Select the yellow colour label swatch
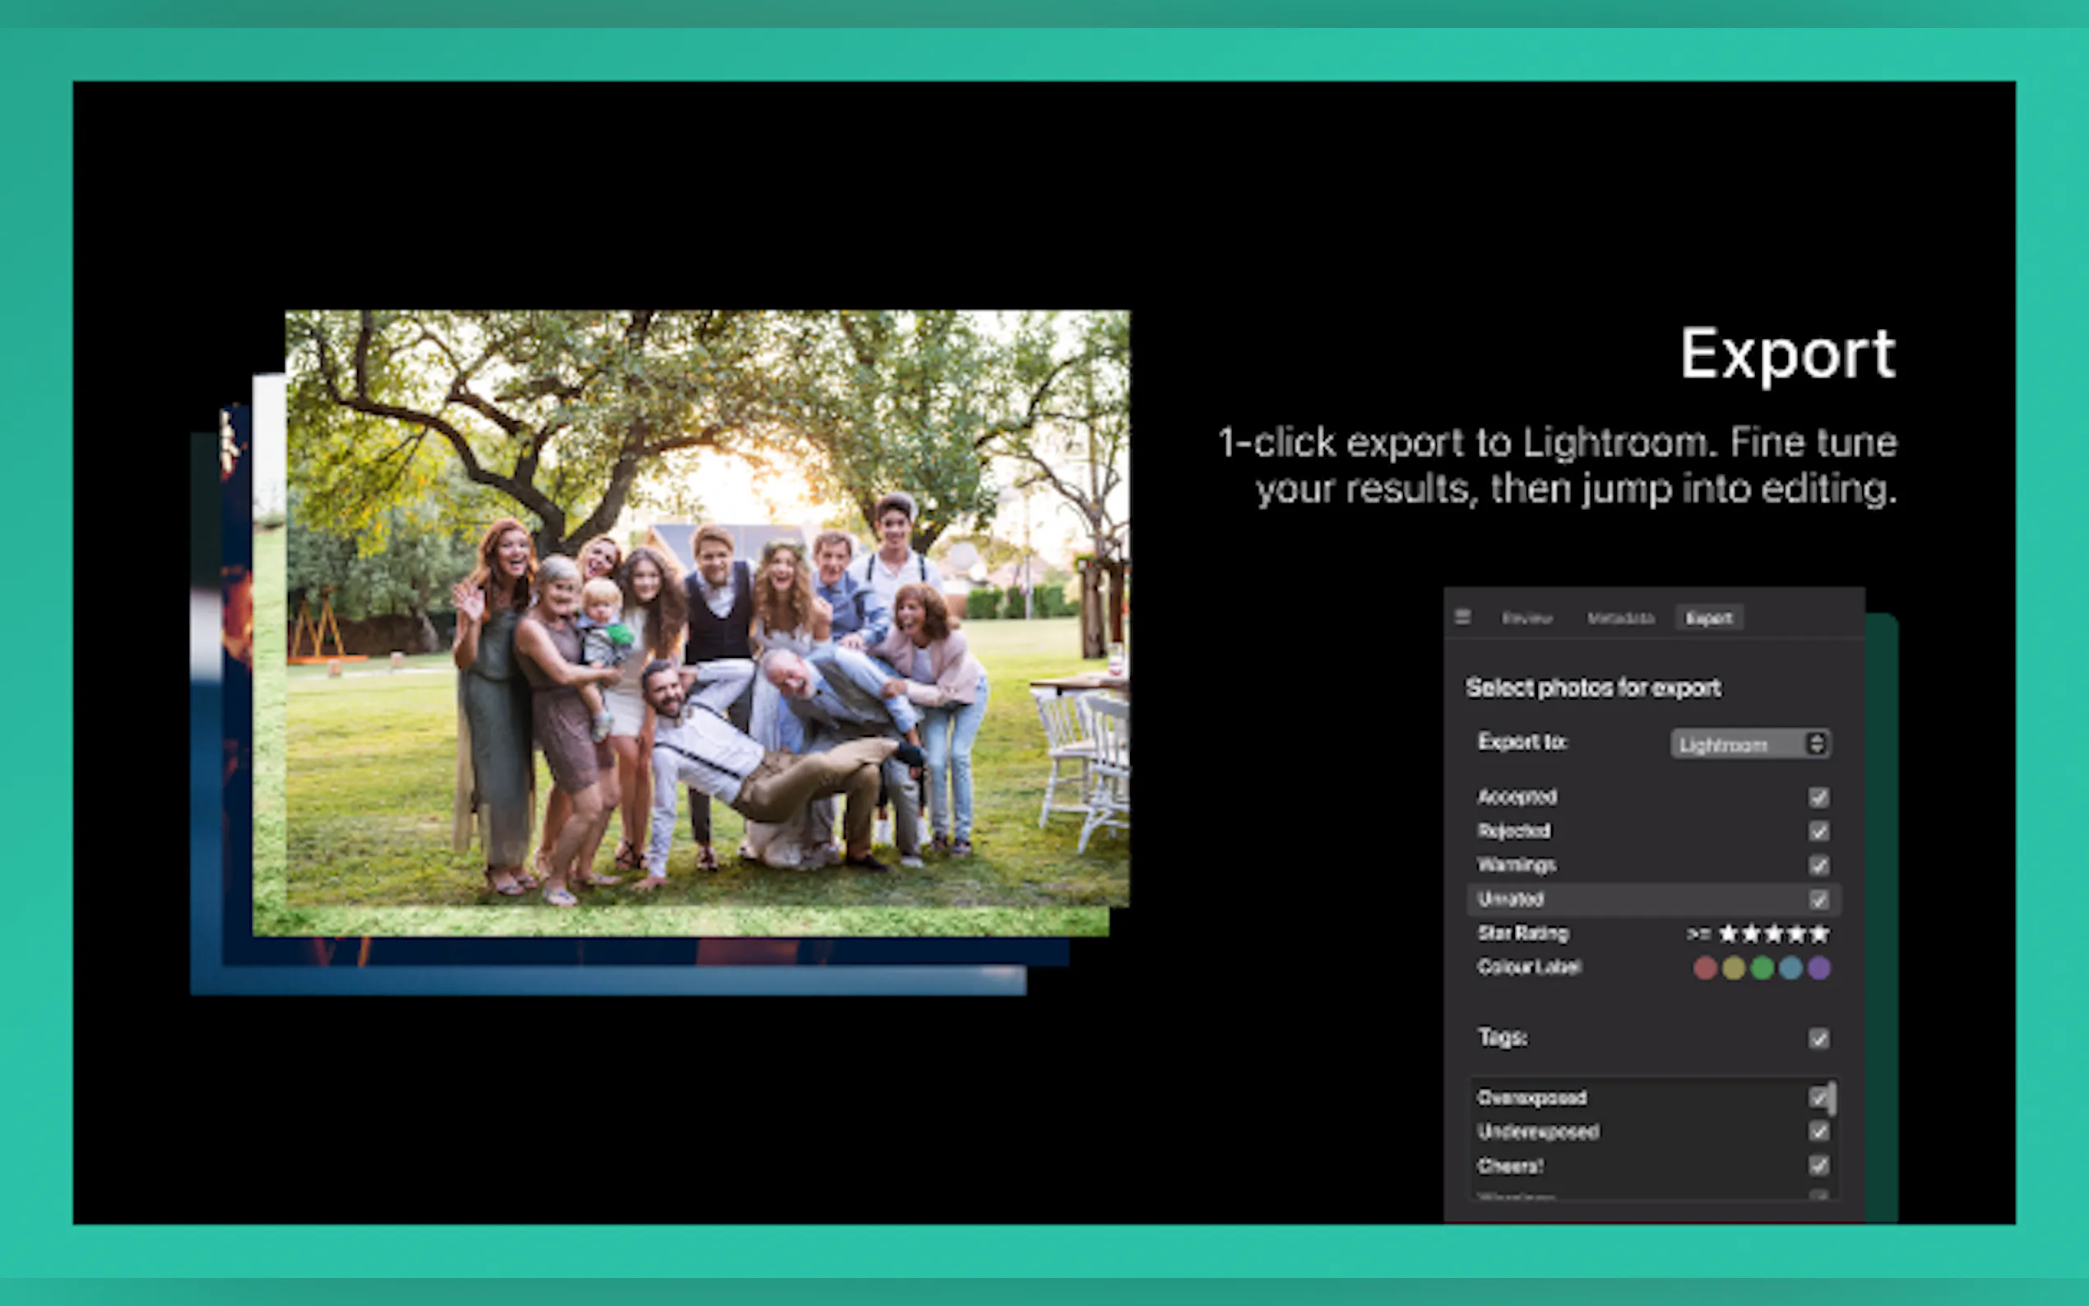 (1734, 967)
